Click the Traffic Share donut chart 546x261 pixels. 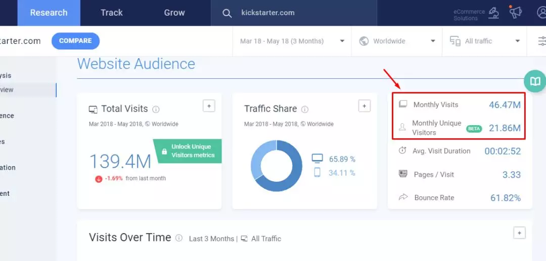(277, 166)
